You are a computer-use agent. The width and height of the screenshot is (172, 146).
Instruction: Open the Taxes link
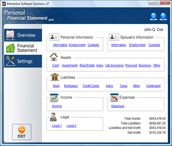pyautogui.click(x=123, y=86)
